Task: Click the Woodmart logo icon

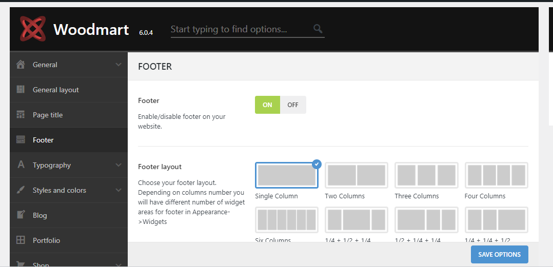Action: point(33,28)
